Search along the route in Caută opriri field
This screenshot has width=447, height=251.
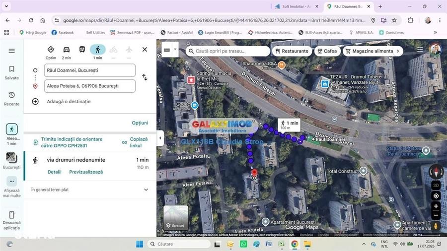tap(228, 51)
